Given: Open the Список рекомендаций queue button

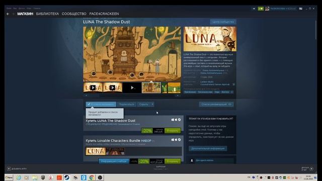Looking at the screenshot, I should pos(216,104).
